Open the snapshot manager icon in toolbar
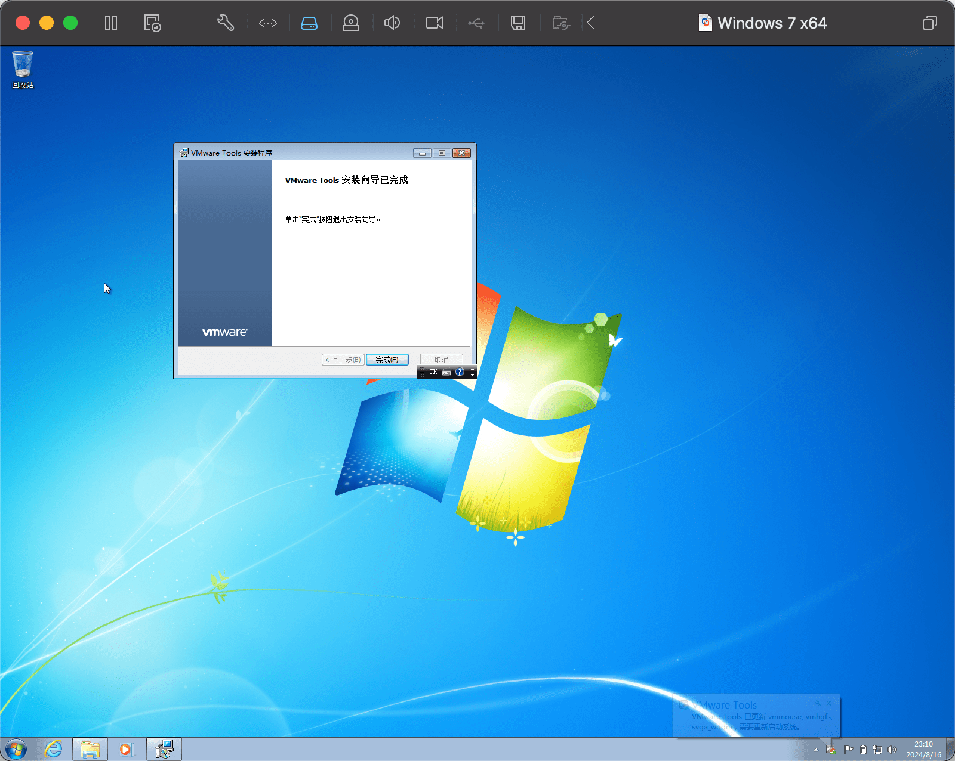Viewport: 955px width, 761px height. click(x=152, y=23)
